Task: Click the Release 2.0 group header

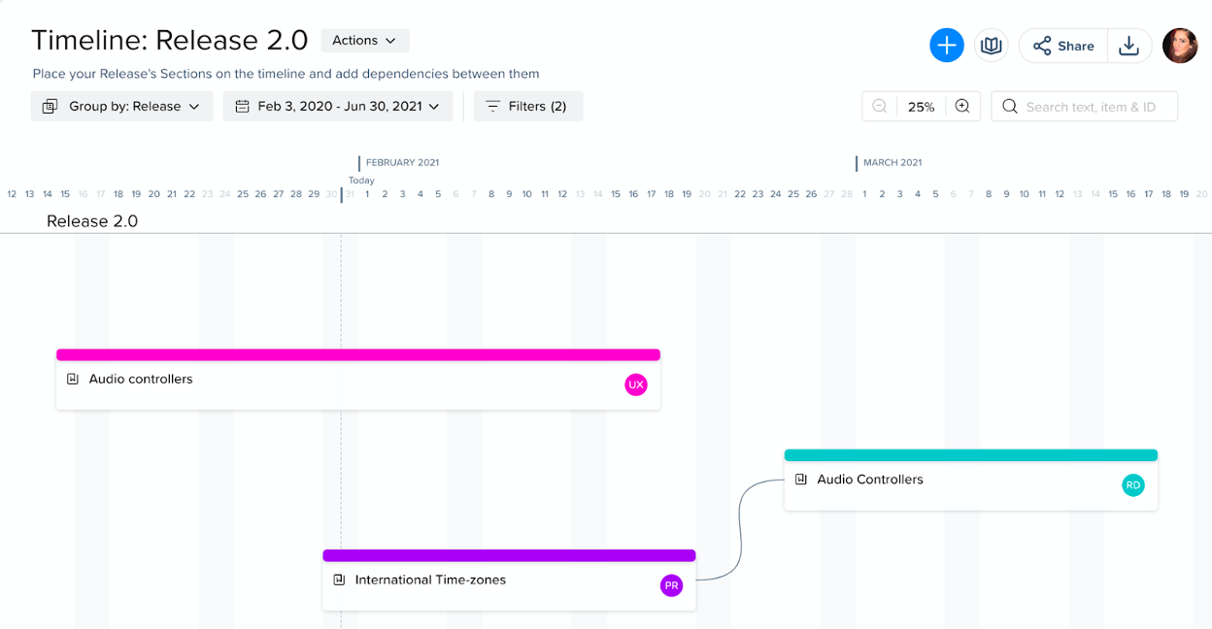Action: pyautogui.click(x=92, y=221)
